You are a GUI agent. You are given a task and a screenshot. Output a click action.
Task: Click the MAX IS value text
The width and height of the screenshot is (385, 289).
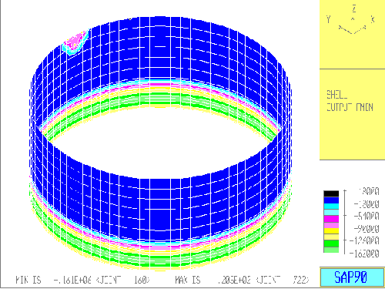coord(242,280)
